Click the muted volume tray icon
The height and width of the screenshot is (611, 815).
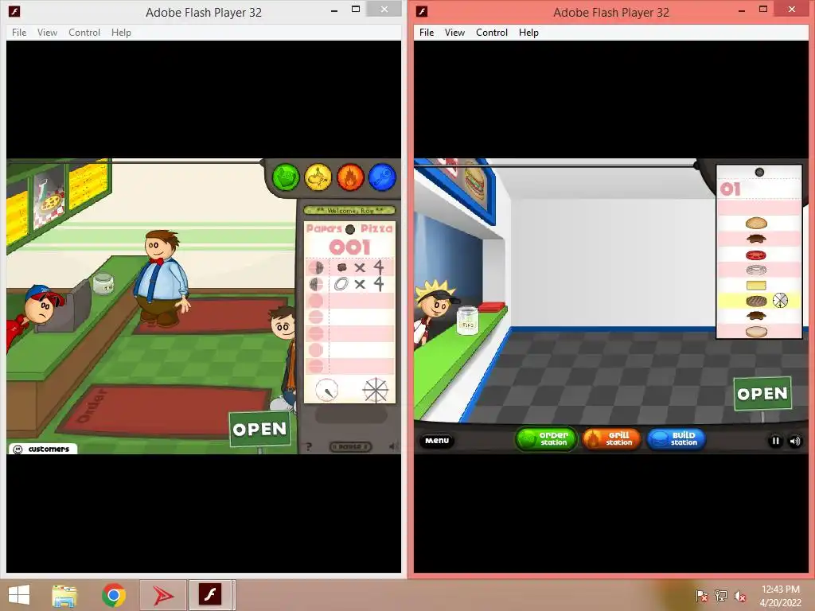pos(740,596)
